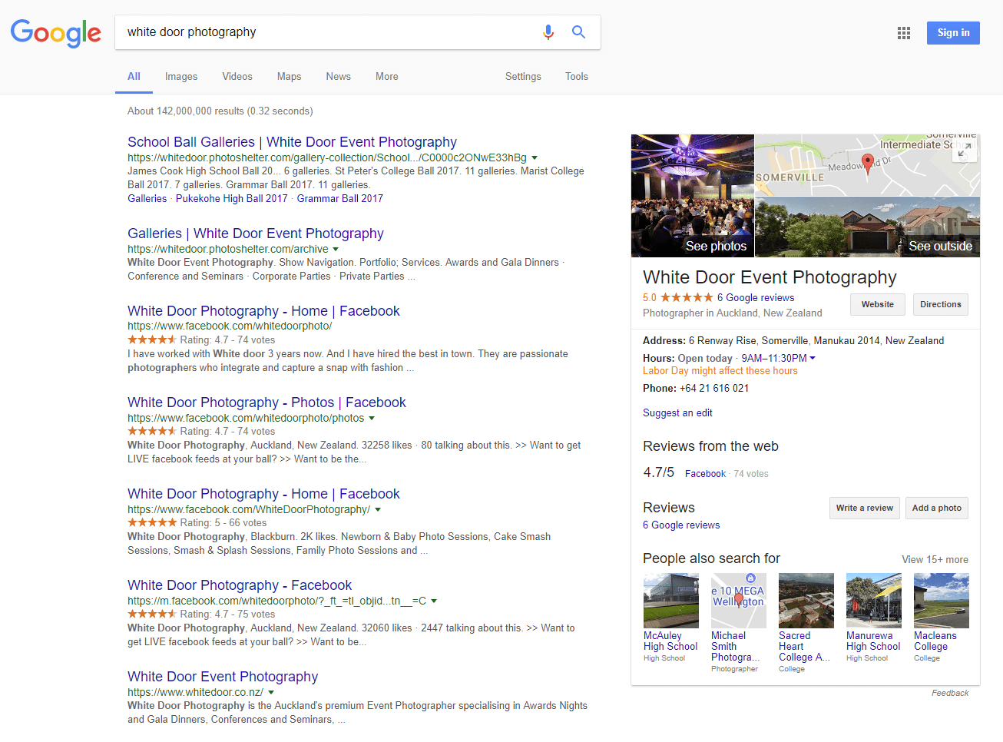Click the five-star rating in knowledge panel
Viewport: 1003px width, 742px height.
(x=687, y=298)
